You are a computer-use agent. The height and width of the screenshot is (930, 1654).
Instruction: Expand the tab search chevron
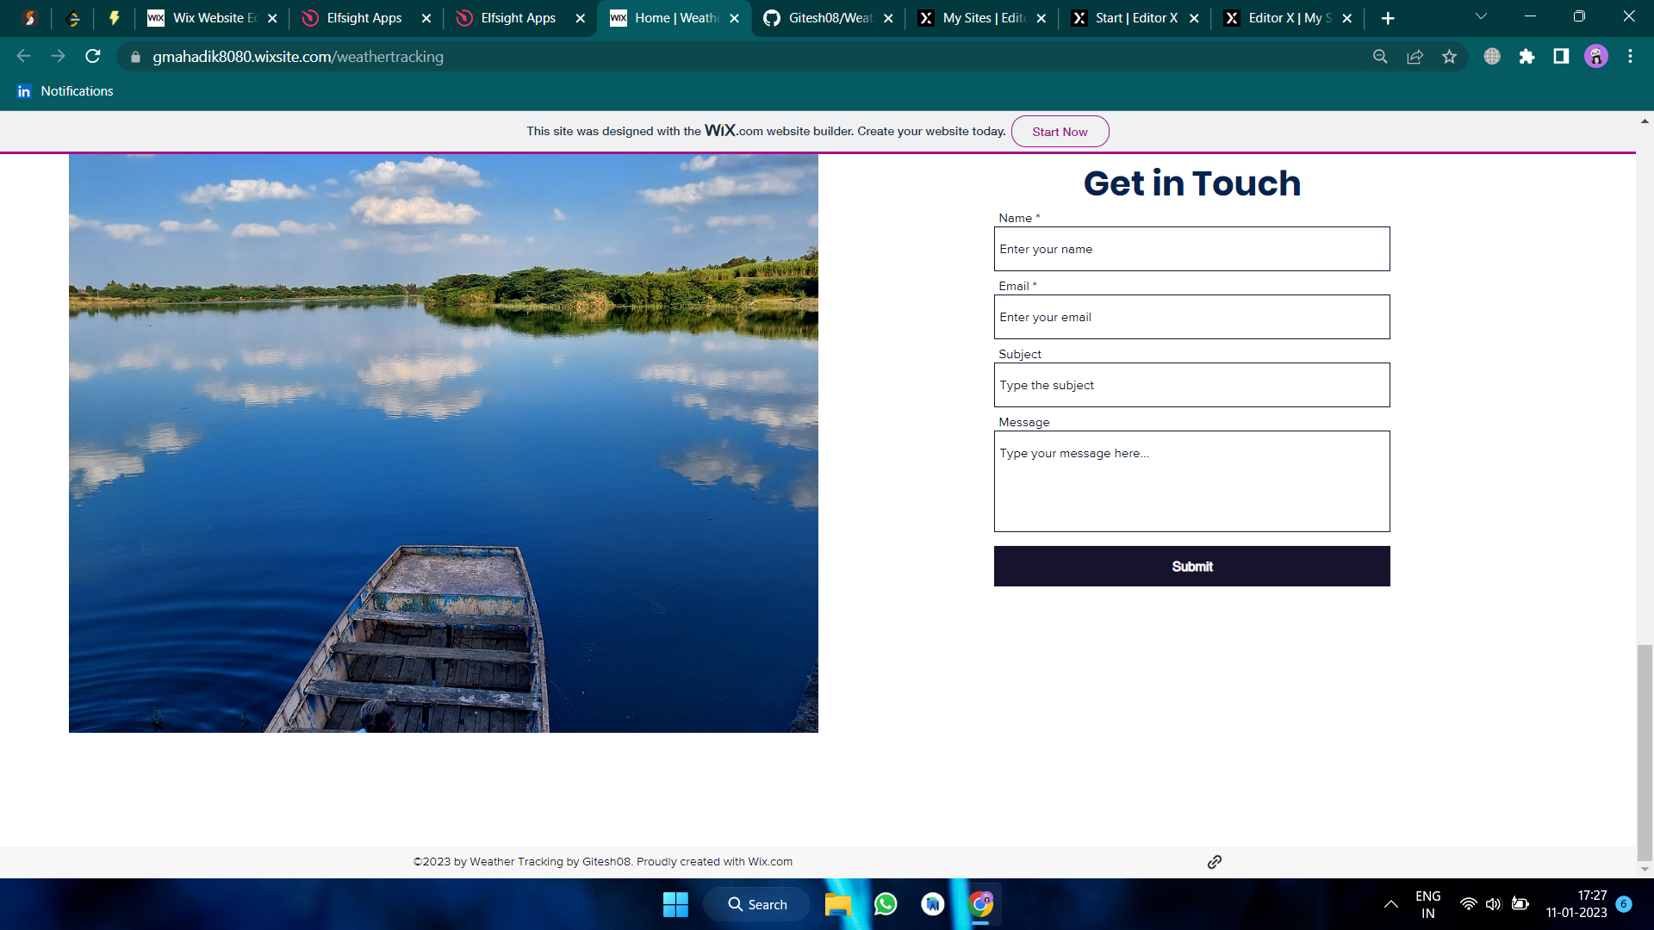(x=1481, y=16)
